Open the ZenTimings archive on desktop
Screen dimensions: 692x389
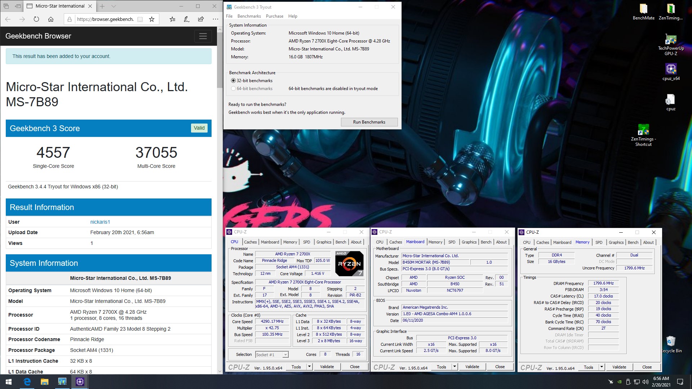pos(671,12)
